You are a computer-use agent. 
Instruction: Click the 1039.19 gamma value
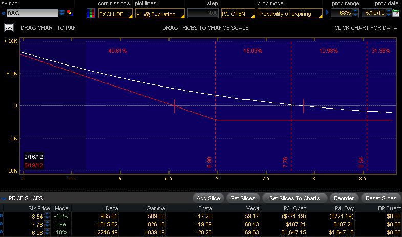[x=156, y=232]
